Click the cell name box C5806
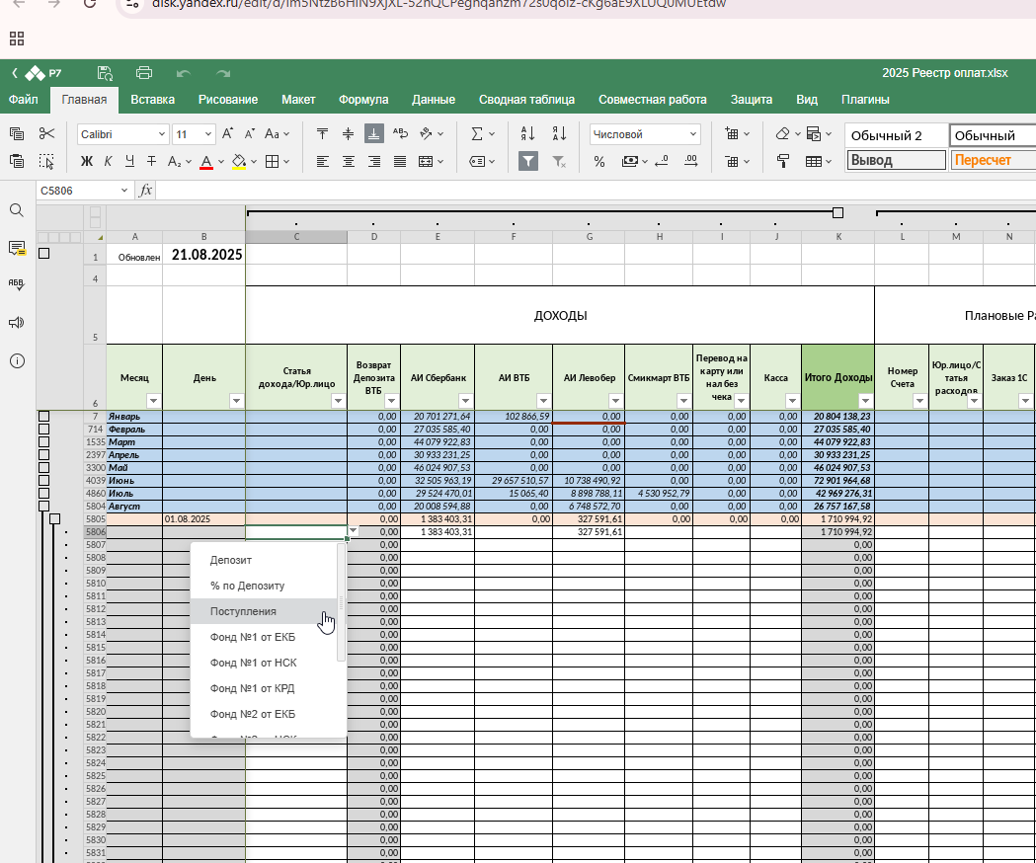 point(84,191)
